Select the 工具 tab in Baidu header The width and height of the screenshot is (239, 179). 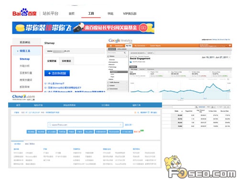tap(91, 13)
